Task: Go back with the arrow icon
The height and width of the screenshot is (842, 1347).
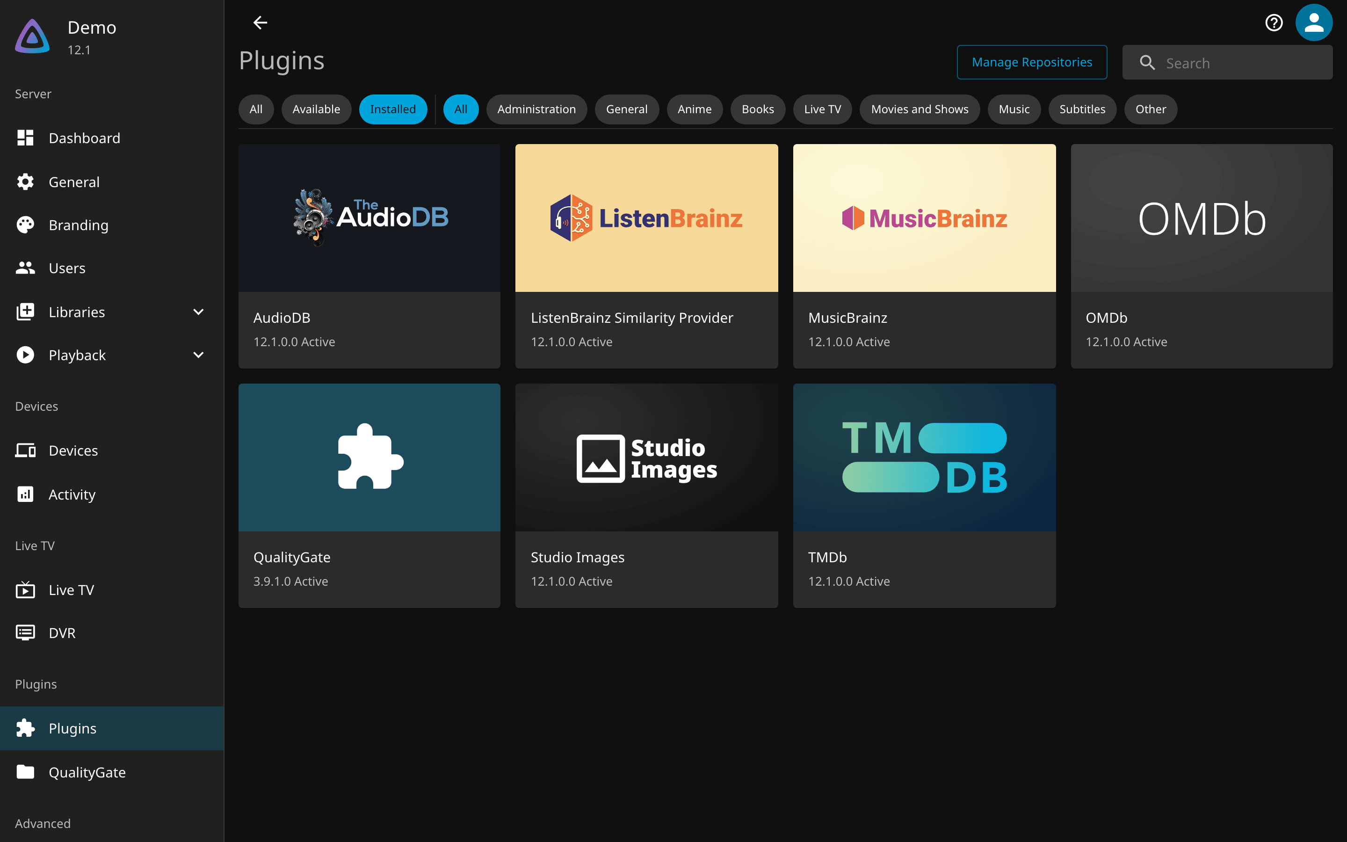Action: click(260, 23)
